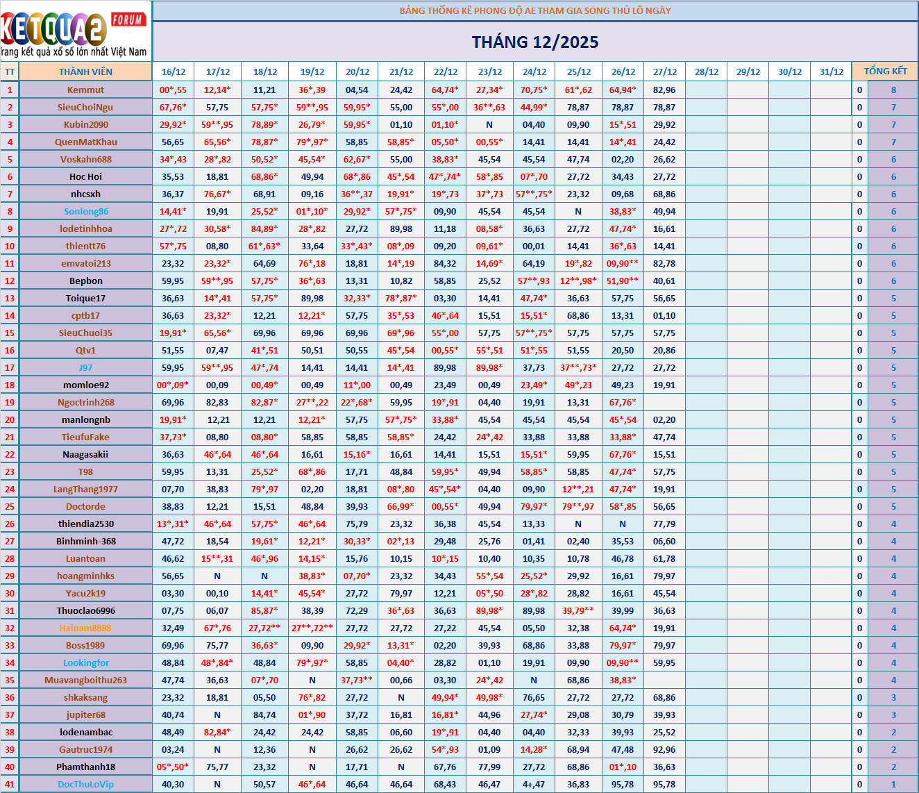The image size is (919, 793).
Task: Select member name Voskahn688
Action: 85,159
